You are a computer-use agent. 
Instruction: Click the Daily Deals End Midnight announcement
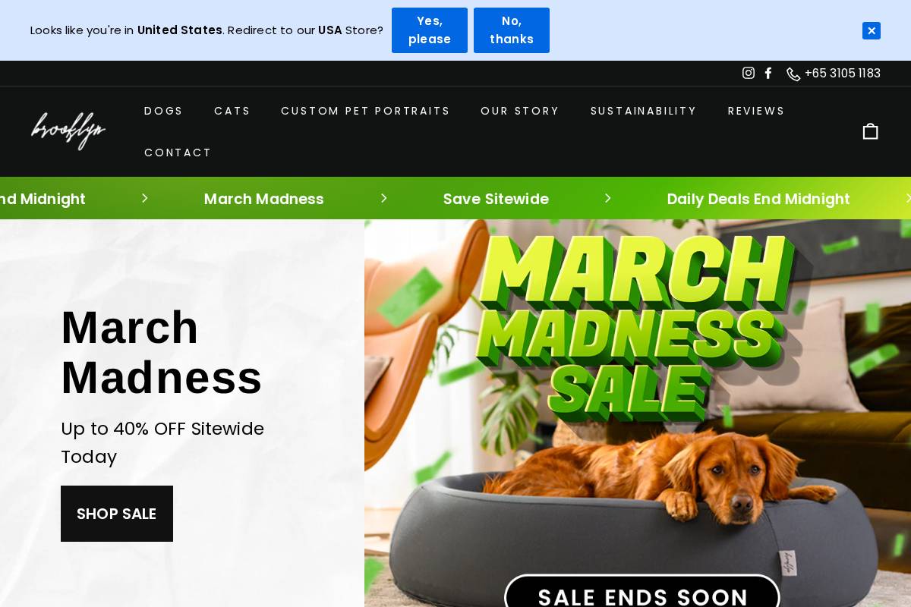[x=758, y=199]
